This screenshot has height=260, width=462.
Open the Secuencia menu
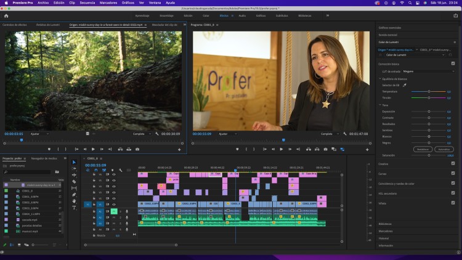coord(87,2)
